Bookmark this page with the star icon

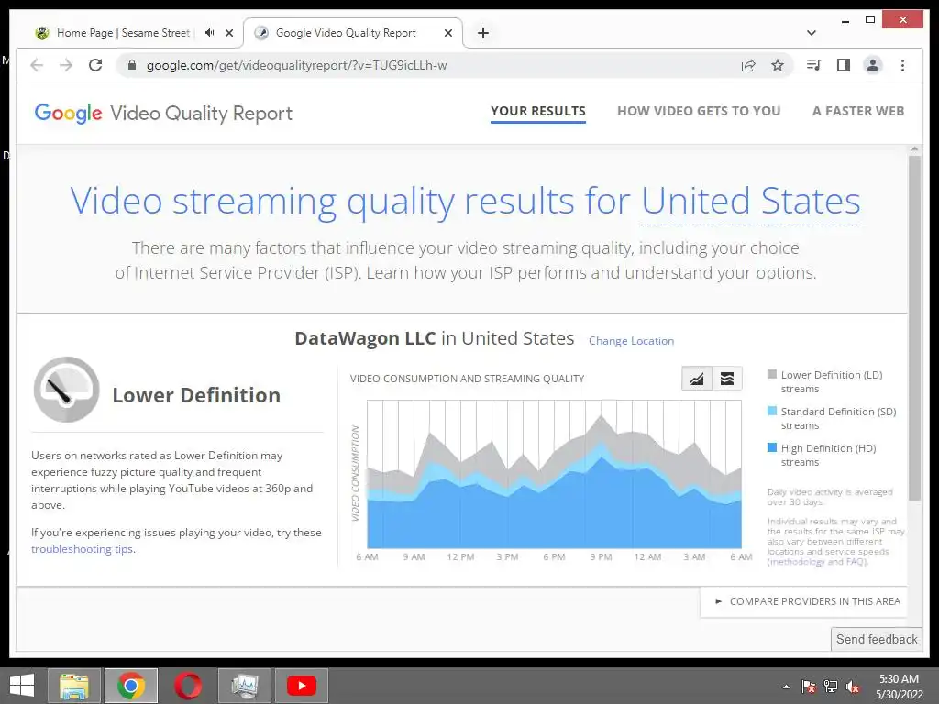tap(778, 65)
